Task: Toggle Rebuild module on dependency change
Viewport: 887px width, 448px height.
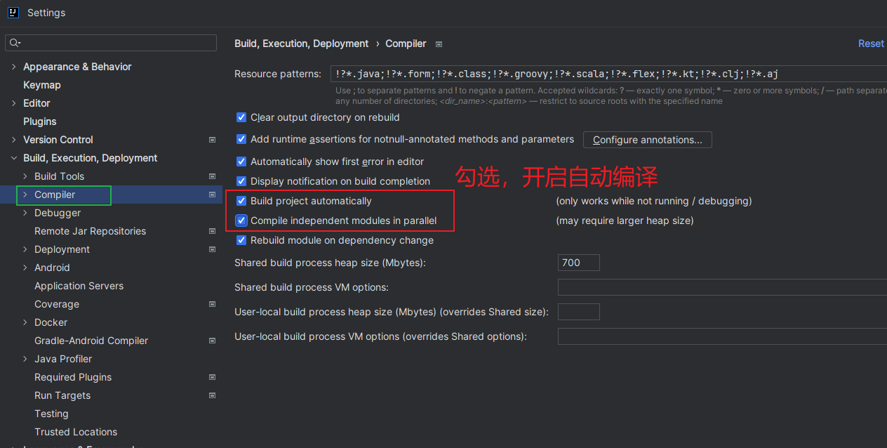Action: [241, 240]
